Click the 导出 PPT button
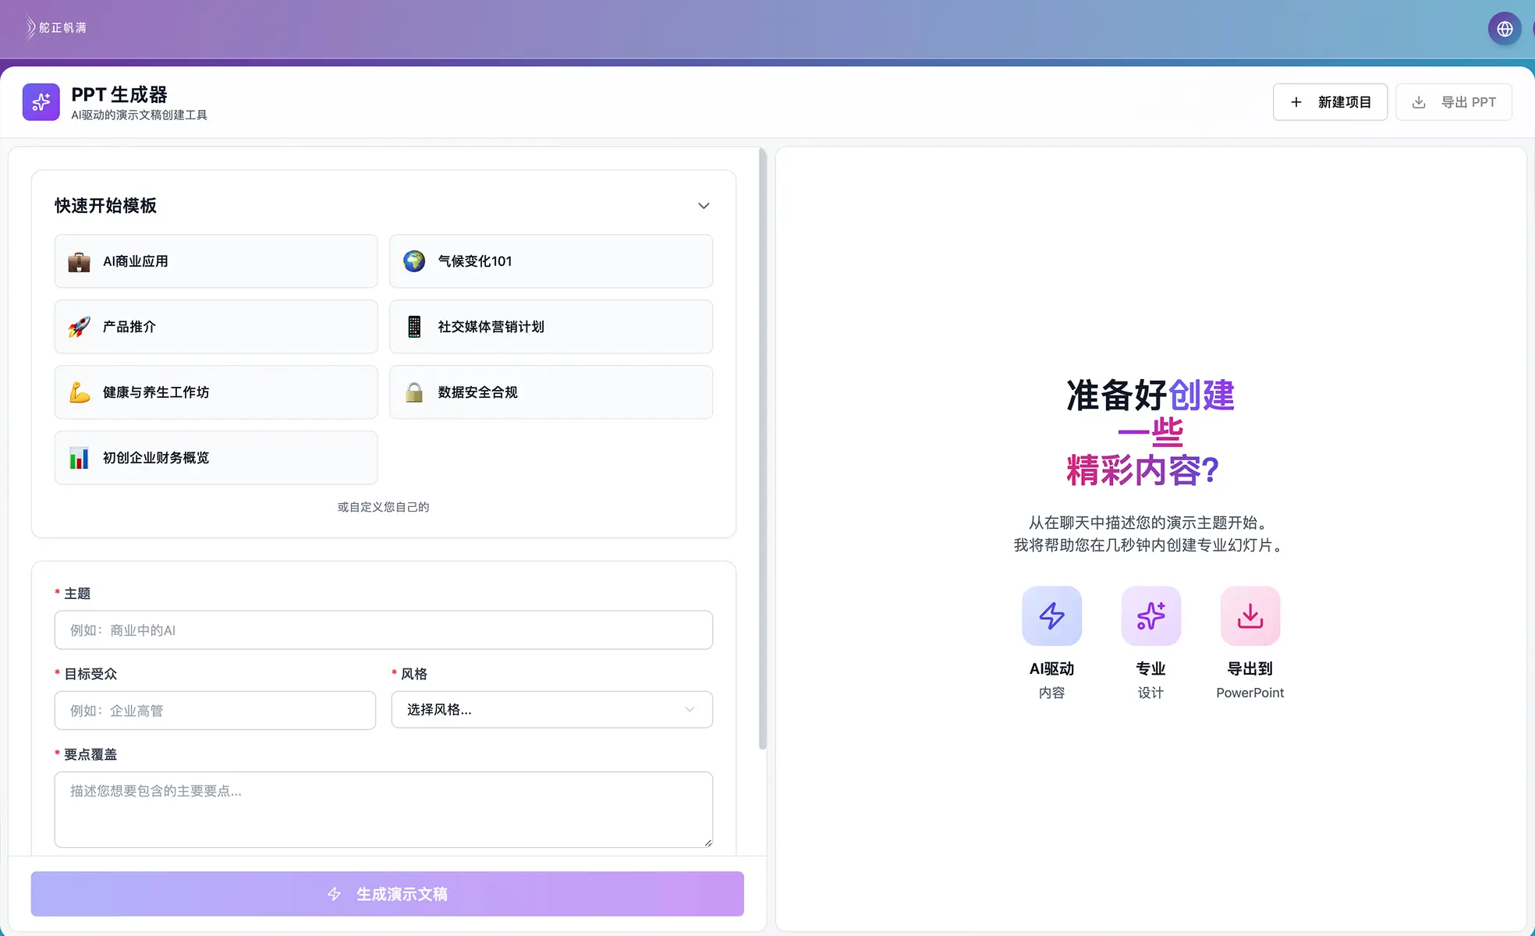 (1454, 102)
